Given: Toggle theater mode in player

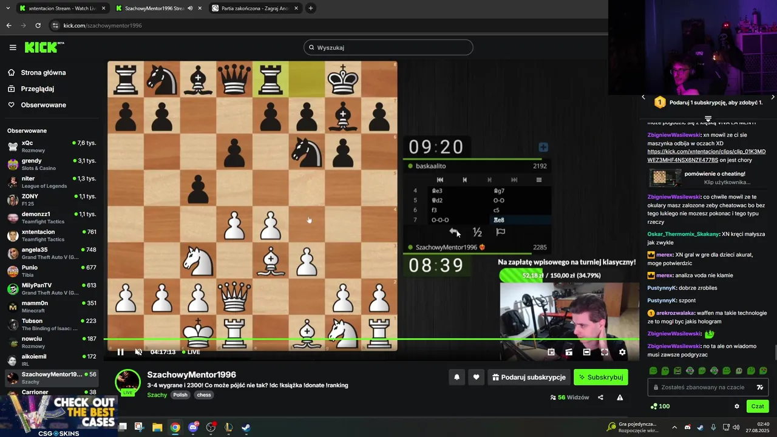Looking at the screenshot, I should [586, 352].
